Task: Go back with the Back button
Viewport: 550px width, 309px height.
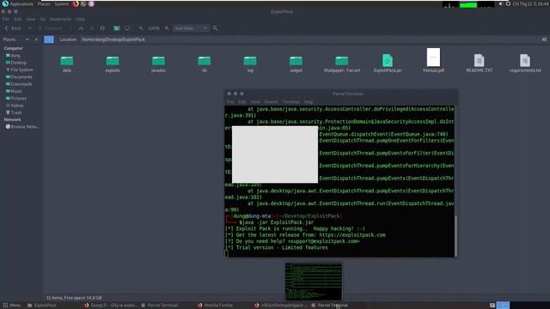Action: 13,28
